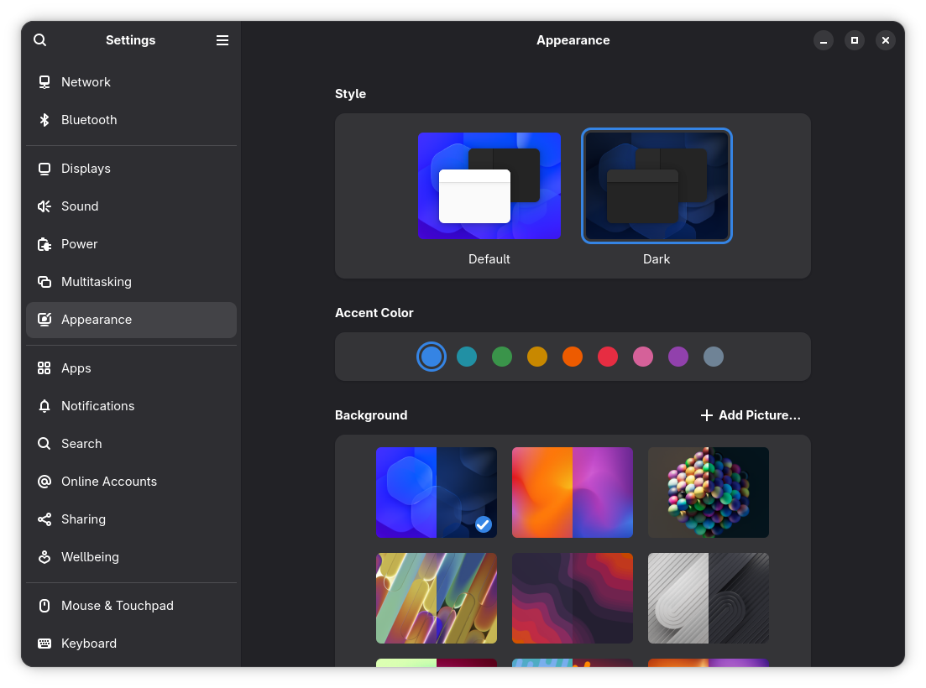Click the Power battery icon
The height and width of the screenshot is (688, 926).
(x=44, y=244)
